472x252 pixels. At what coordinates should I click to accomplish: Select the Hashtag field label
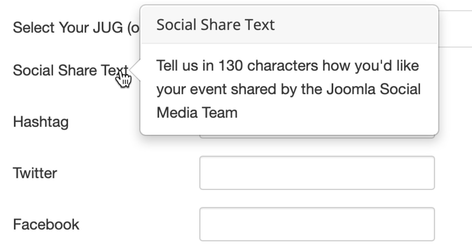[x=41, y=122]
